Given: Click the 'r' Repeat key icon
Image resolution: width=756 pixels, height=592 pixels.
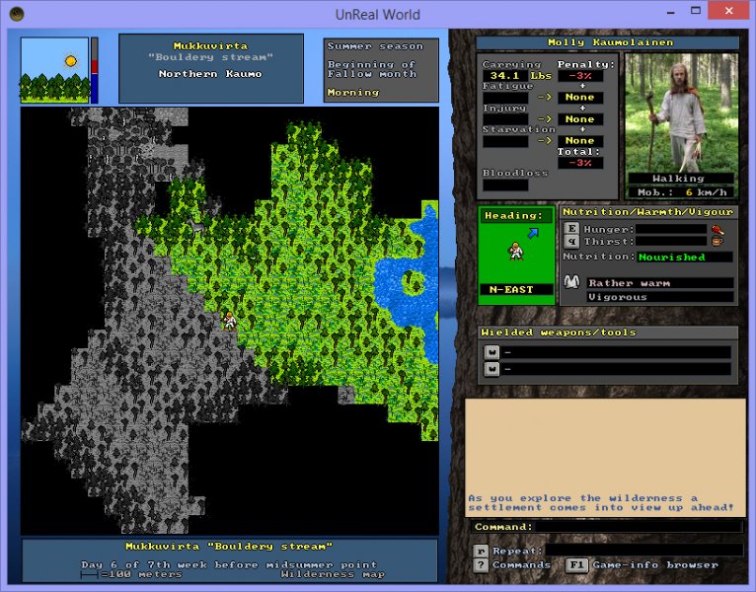Looking at the screenshot, I should point(481,551).
